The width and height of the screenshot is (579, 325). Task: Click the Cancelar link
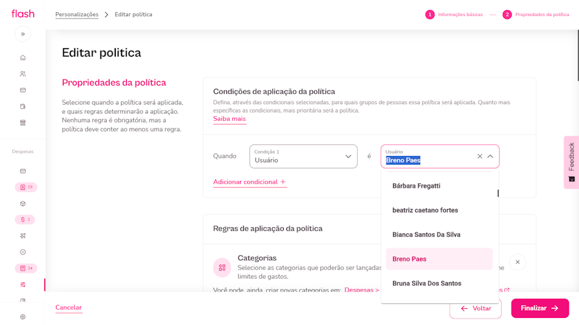click(x=69, y=307)
